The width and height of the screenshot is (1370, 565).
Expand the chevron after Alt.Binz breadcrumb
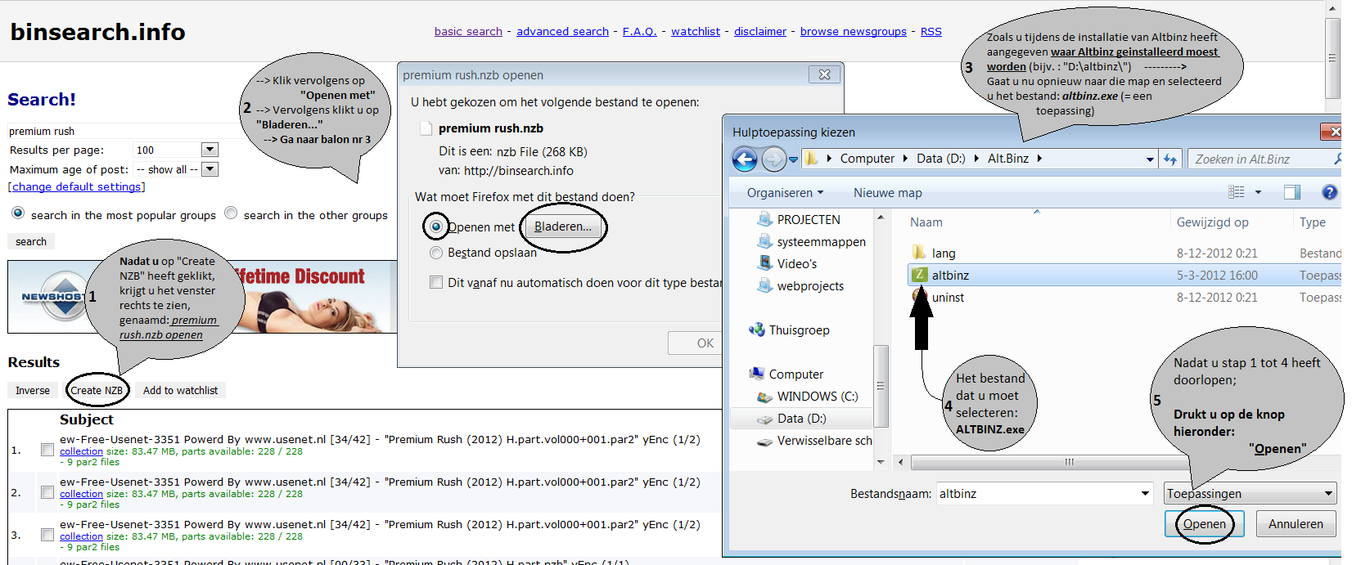(1039, 159)
